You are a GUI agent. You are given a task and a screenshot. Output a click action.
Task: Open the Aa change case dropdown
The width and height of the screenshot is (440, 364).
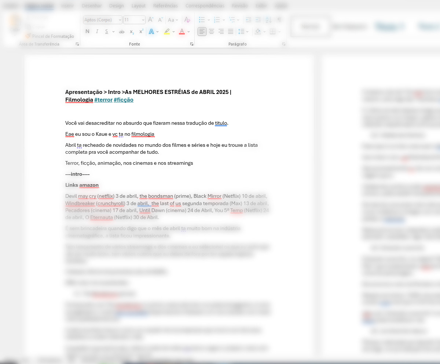point(173,20)
